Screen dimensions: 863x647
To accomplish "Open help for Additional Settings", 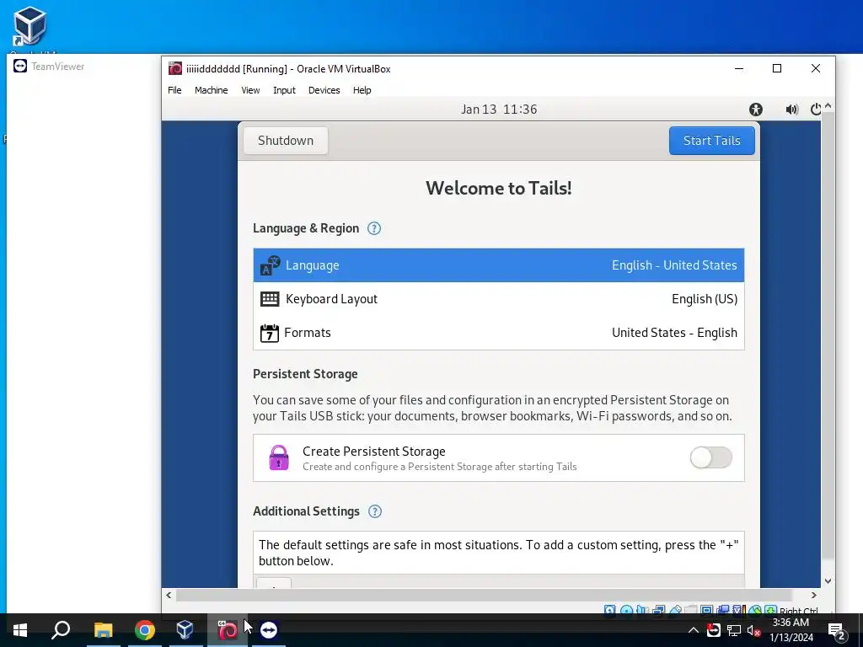I will [375, 511].
